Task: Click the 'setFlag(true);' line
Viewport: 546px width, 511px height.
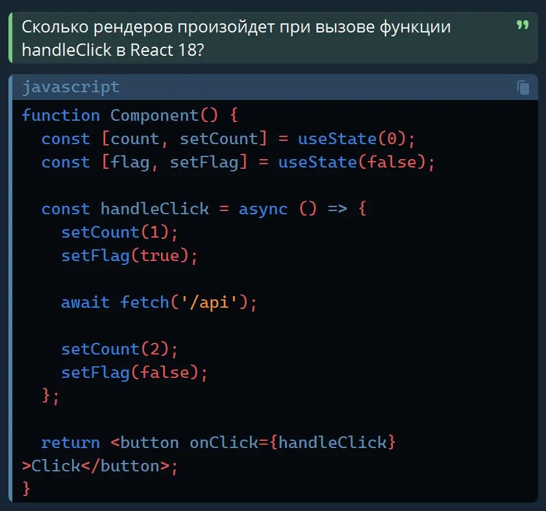Action: [x=130, y=256]
